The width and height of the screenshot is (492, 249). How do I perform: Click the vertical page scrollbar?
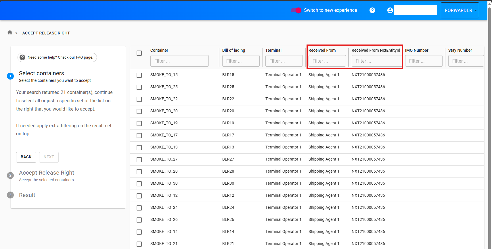coord(490,115)
